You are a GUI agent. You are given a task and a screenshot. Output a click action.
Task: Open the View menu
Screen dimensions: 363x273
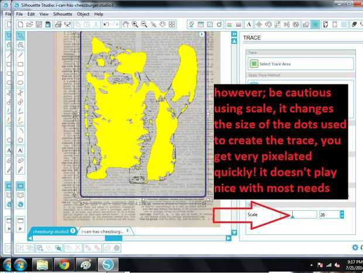[44, 14]
